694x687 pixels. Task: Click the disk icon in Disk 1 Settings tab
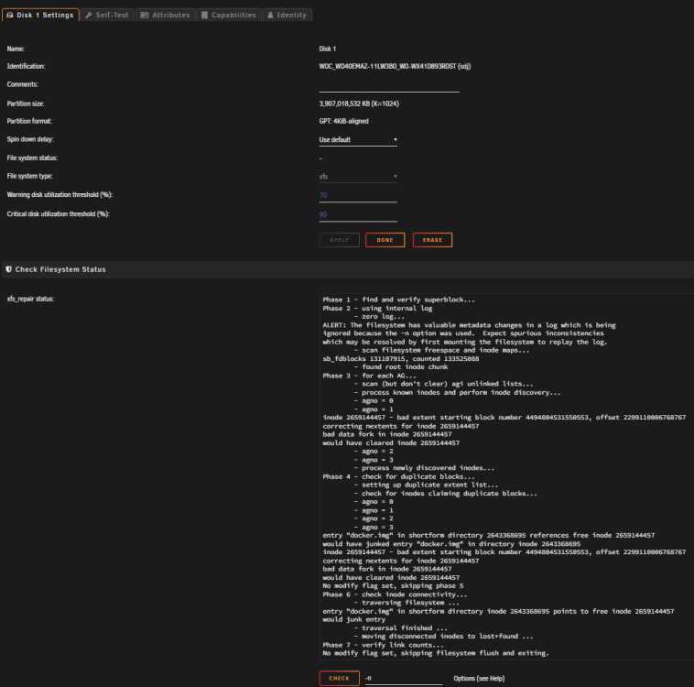[10, 15]
